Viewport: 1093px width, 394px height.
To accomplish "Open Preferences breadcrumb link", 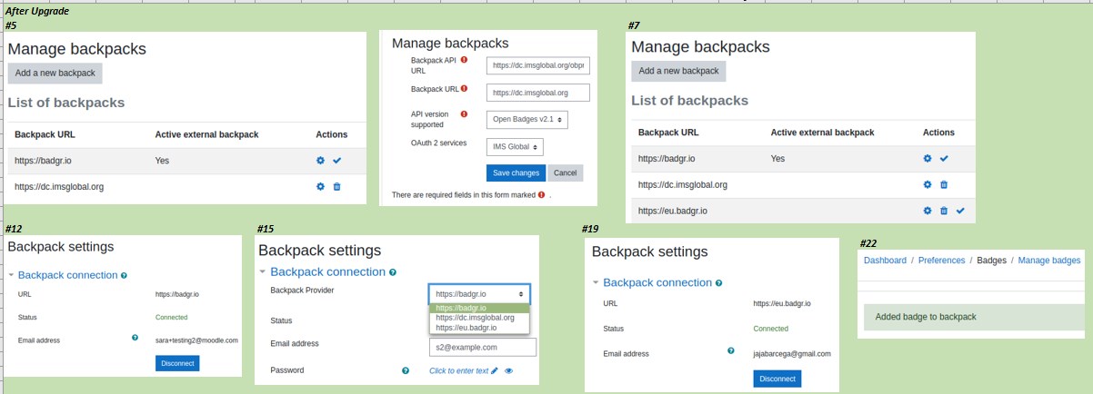I will click(941, 261).
